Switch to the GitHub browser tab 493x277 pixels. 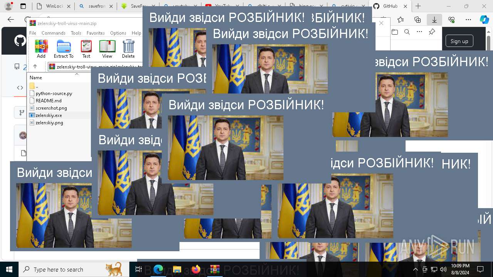click(x=391, y=6)
